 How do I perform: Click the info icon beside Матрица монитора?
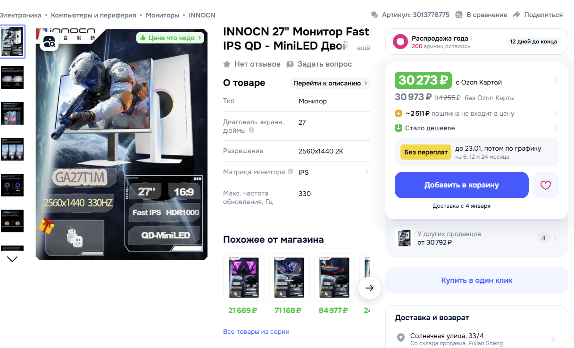click(x=291, y=172)
